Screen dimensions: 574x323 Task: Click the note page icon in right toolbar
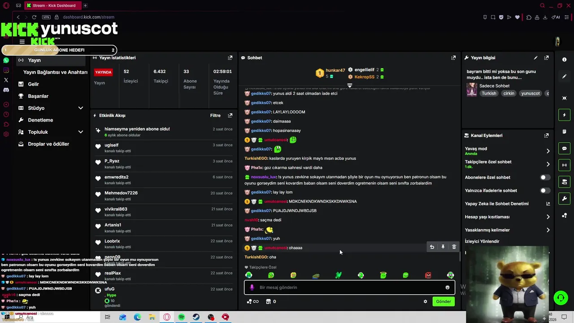coord(564,132)
